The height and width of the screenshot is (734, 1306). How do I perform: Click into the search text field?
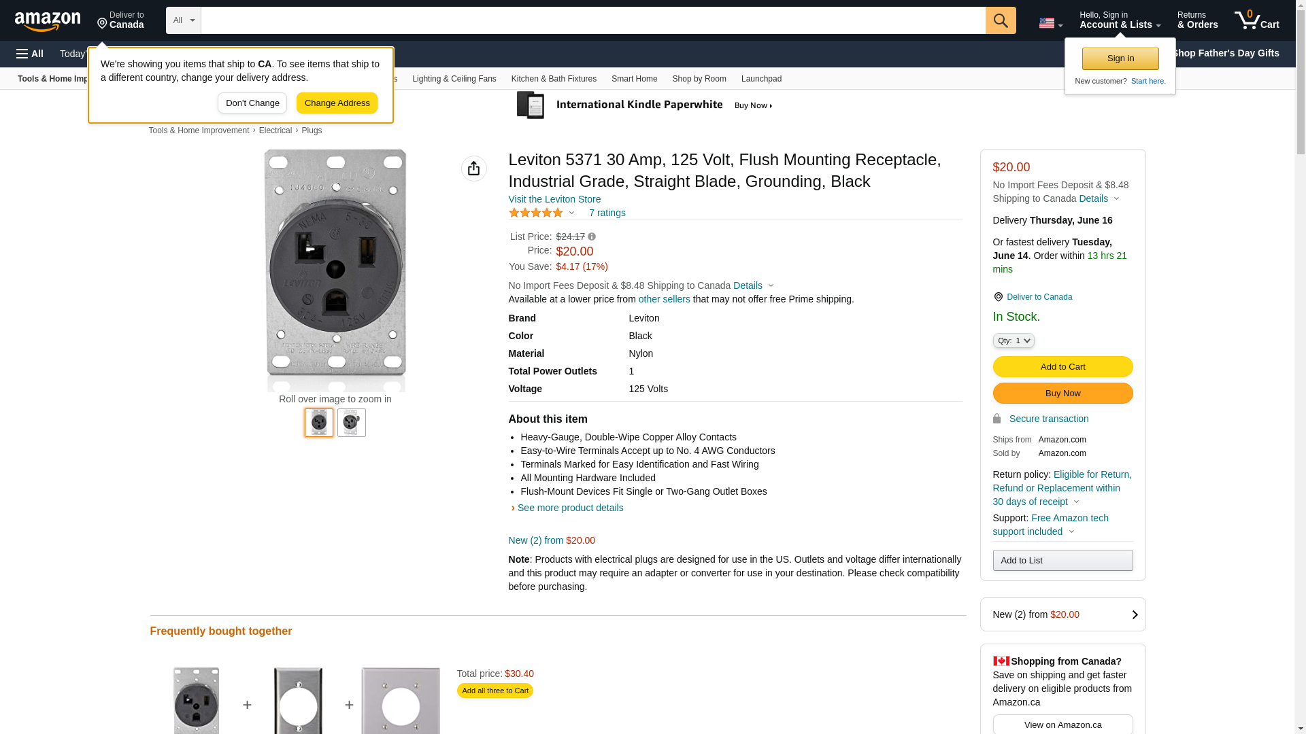[592, 20]
